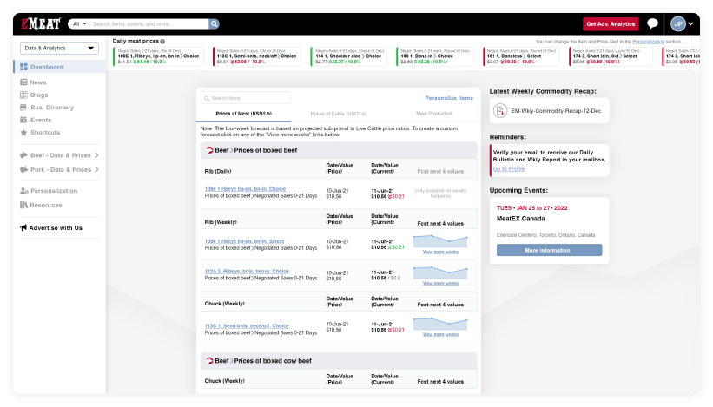Open News from the sidebar
The image size is (713, 407).
tap(37, 82)
